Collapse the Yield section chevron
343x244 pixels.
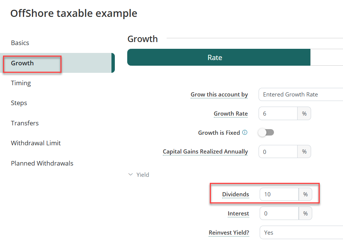coord(131,175)
